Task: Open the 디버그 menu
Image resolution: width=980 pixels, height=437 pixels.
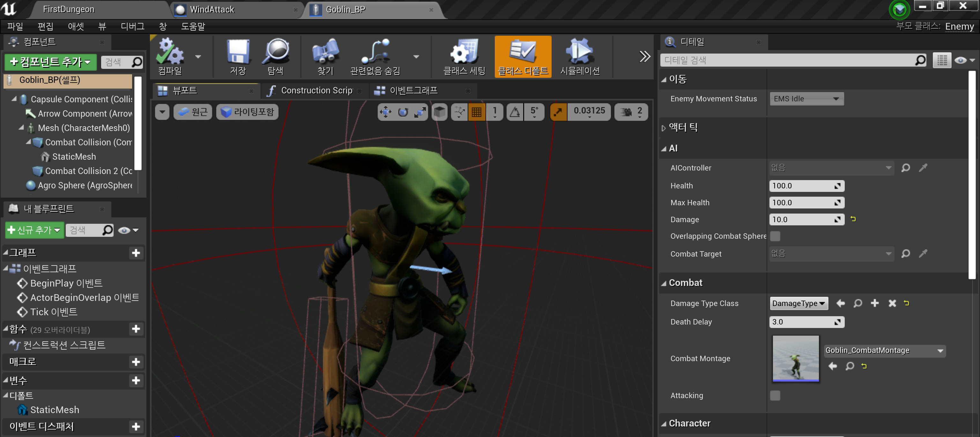Action: tap(132, 26)
